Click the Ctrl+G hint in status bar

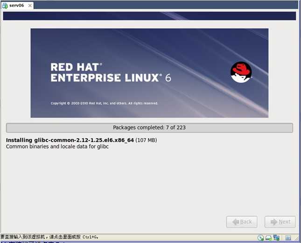tap(91, 237)
